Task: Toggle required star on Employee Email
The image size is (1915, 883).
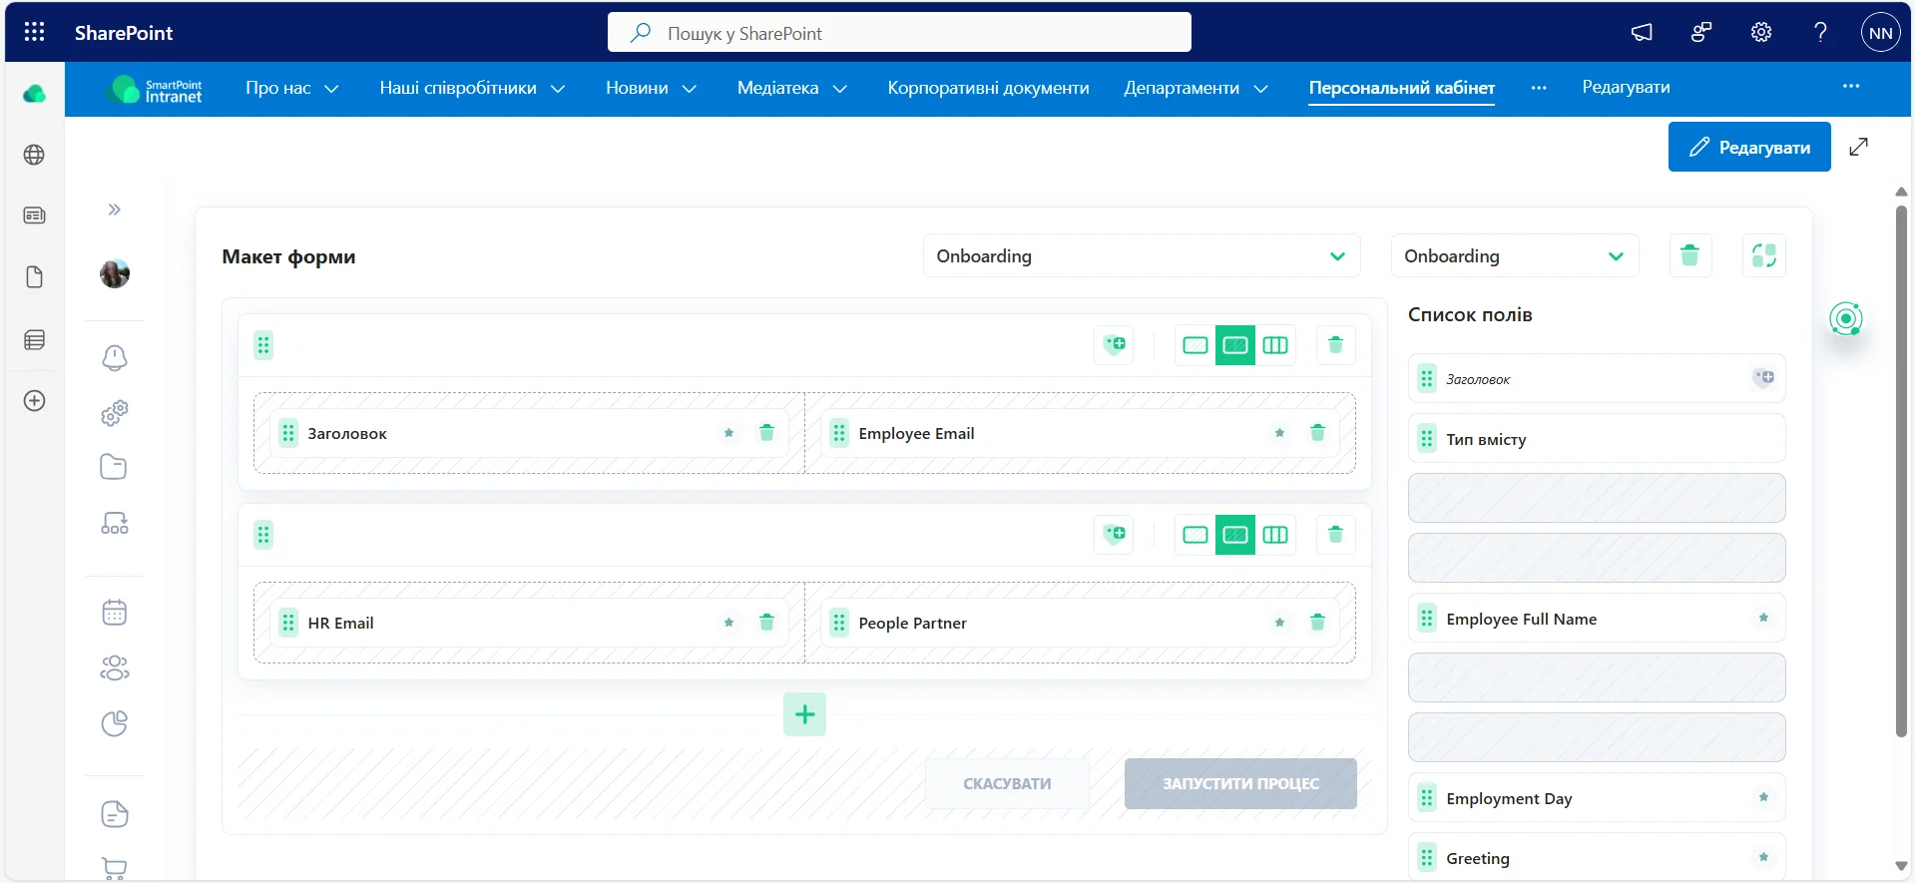Action: click(x=1279, y=433)
